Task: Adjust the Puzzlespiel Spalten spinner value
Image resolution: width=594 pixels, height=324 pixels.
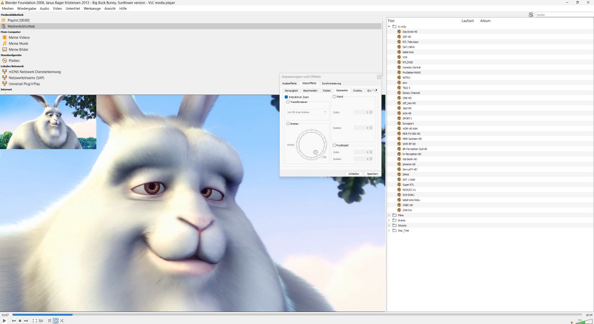Action: 363,159
